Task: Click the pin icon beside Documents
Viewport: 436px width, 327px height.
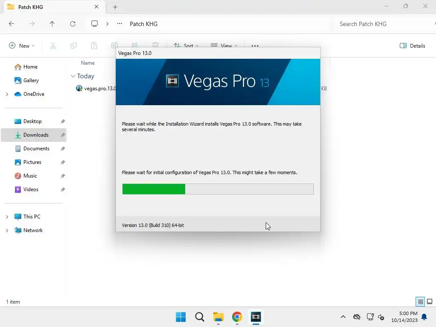Action: coord(63,149)
